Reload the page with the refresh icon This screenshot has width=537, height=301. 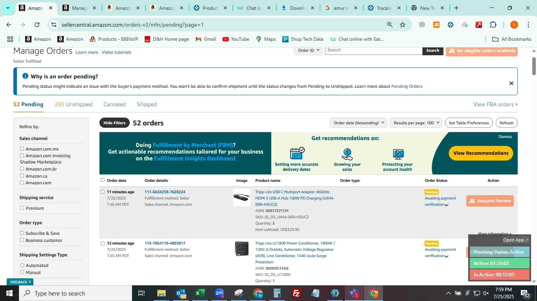(37, 25)
